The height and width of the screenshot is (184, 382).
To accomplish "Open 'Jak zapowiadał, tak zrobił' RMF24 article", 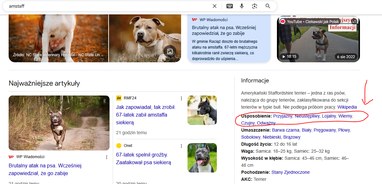I will click(146, 115).
